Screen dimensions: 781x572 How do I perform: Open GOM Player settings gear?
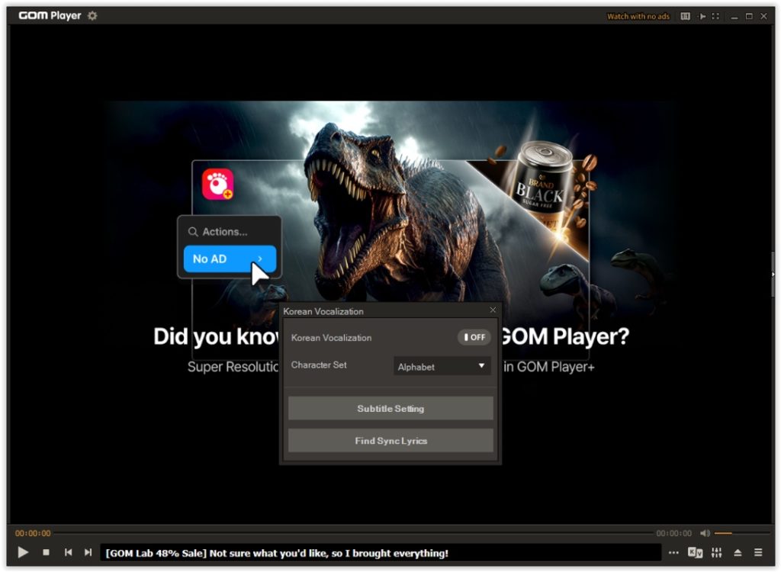(92, 15)
